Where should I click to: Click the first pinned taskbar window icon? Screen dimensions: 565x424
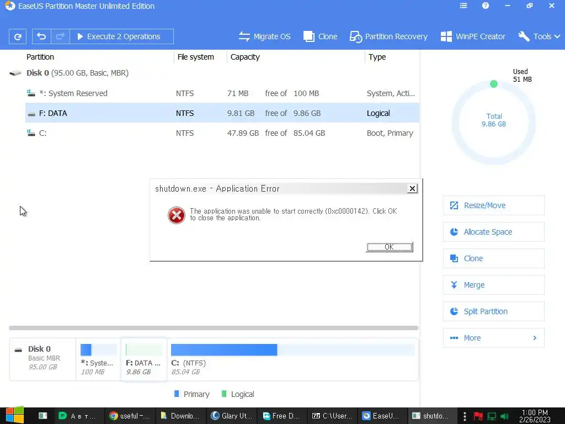[x=43, y=416]
